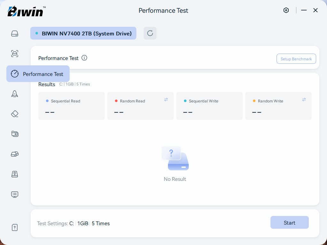Open the rocket optimization icon in sidebar
Screen dimensions: 327x245
coord(15,94)
